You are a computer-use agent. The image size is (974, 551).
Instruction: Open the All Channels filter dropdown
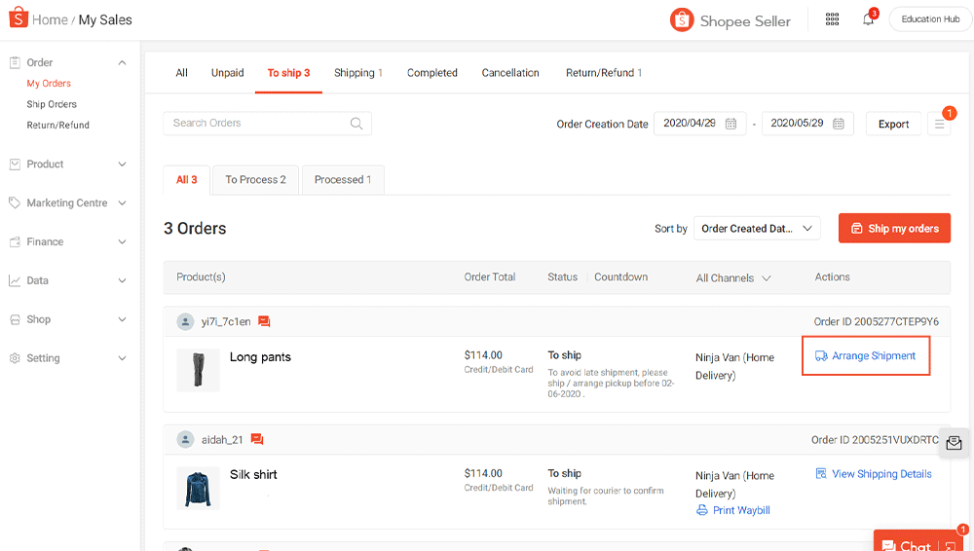[x=733, y=278]
